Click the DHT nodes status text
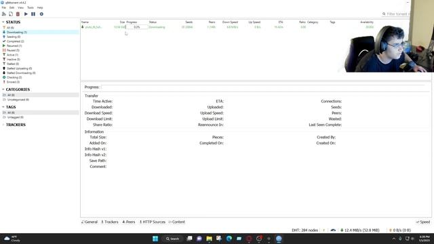 click(x=304, y=230)
